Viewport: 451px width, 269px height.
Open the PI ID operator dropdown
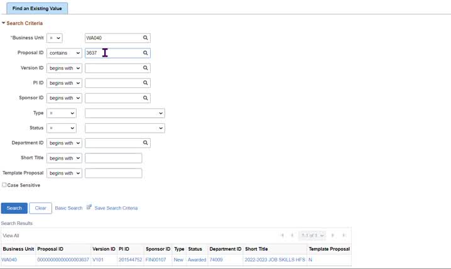tap(65, 83)
